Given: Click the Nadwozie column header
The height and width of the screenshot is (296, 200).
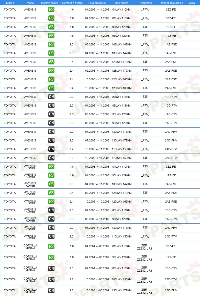Looking at the screenshot, I should tap(146, 3).
